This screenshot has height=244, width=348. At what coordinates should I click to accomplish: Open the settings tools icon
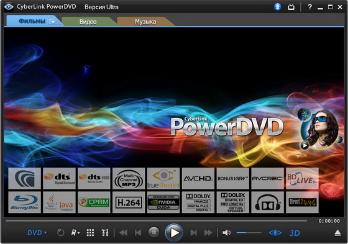coord(105,233)
